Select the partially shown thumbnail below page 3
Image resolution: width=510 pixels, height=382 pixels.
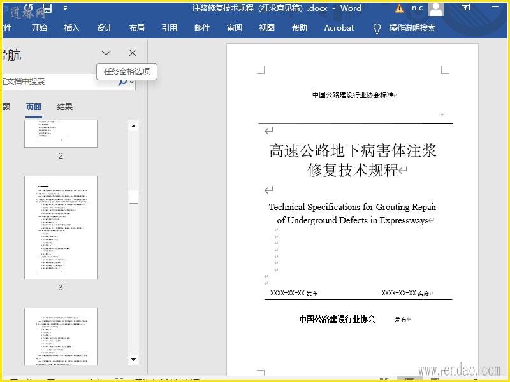pyautogui.click(x=61, y=337)
